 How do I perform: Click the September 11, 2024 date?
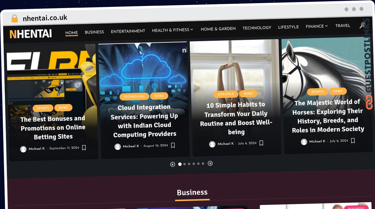(64, 148)
